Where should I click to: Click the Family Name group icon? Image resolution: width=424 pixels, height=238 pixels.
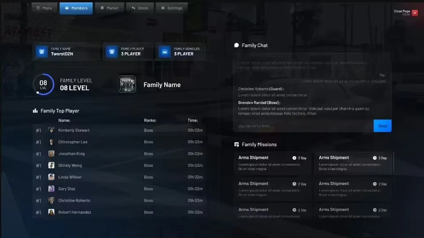pos(42,51)
